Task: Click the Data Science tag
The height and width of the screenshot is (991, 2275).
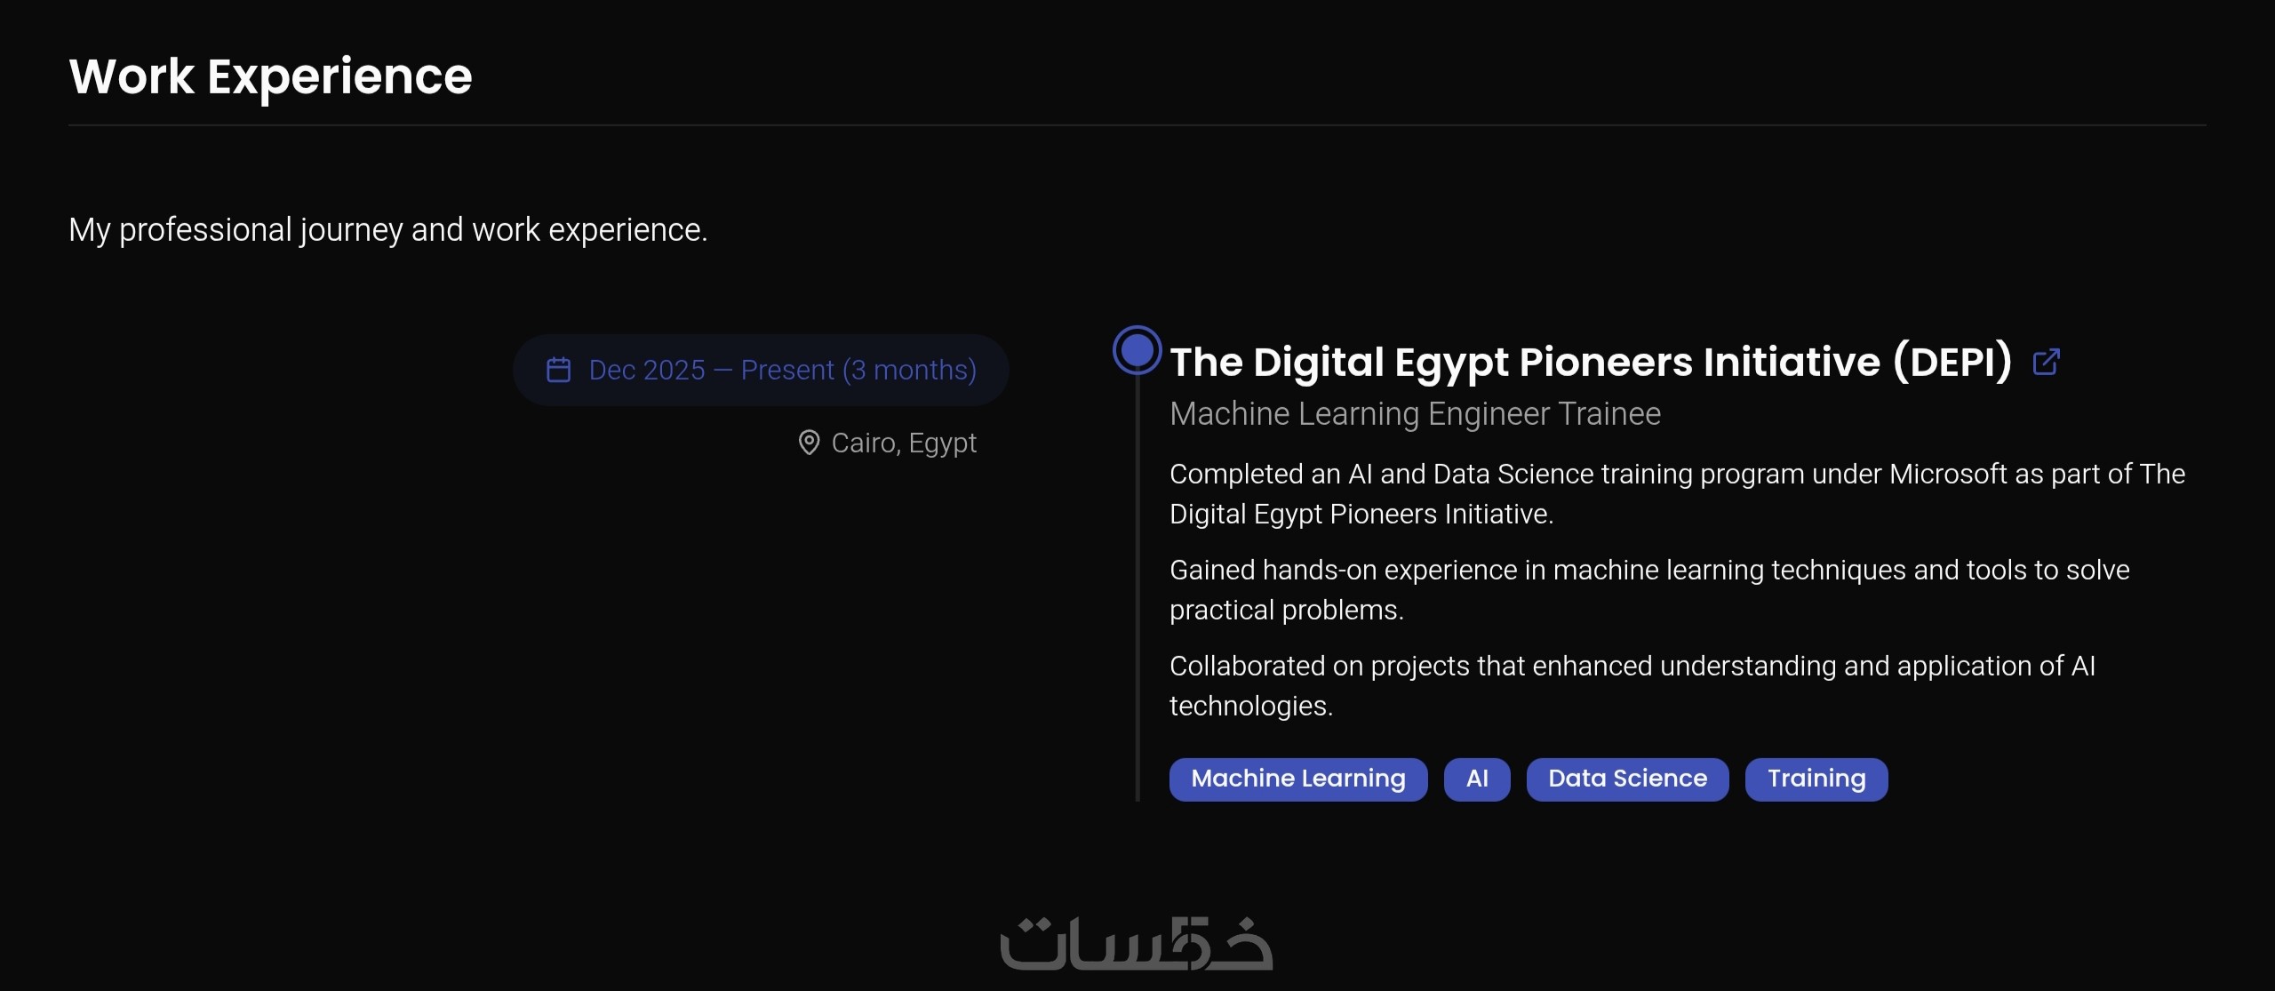Action: pyautogui.click(x=1627, y=779)
